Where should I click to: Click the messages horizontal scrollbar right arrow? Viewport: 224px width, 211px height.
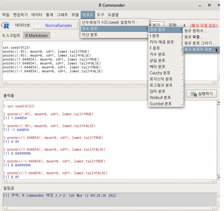point(215,209)
